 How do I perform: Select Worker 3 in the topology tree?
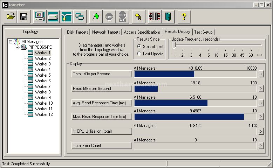click(43, 64)
